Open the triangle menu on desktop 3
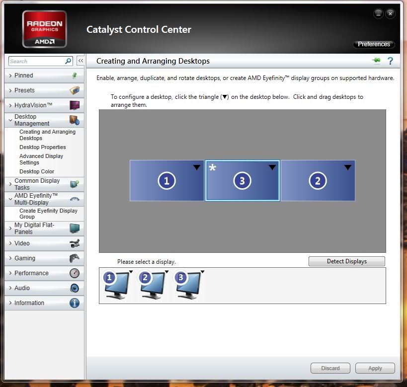407x387 pixels. pyautogui.click(x=272, y=167)
